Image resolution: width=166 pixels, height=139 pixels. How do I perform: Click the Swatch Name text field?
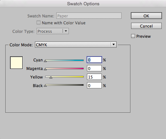(89, 16)
